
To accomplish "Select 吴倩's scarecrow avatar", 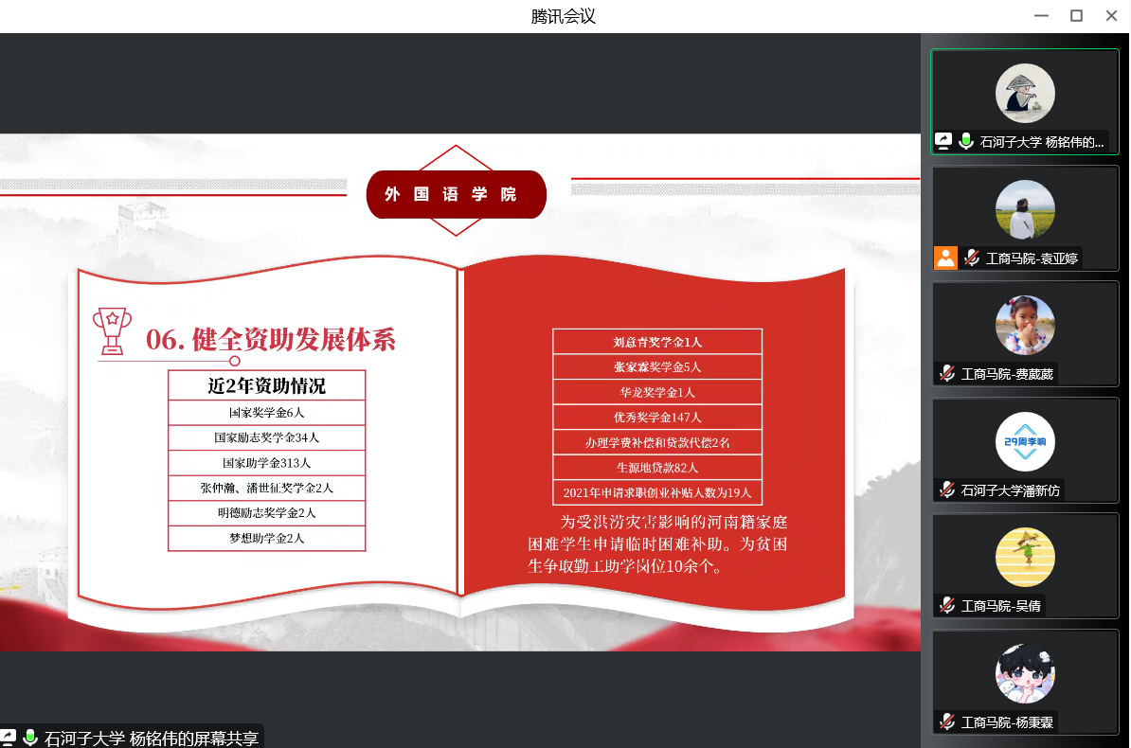I will pyautogui.click(x=1025, y=558).
